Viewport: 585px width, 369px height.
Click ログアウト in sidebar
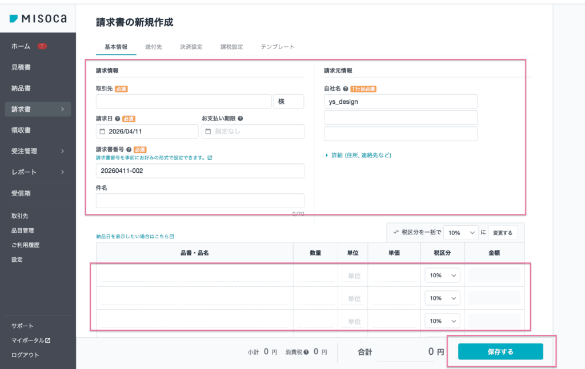tap(25, 355)
